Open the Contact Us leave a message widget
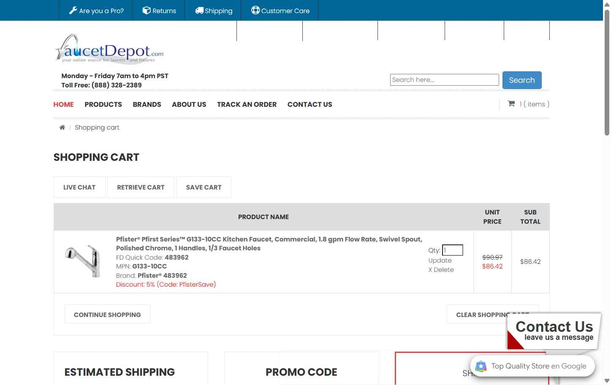 coord(554,331)
